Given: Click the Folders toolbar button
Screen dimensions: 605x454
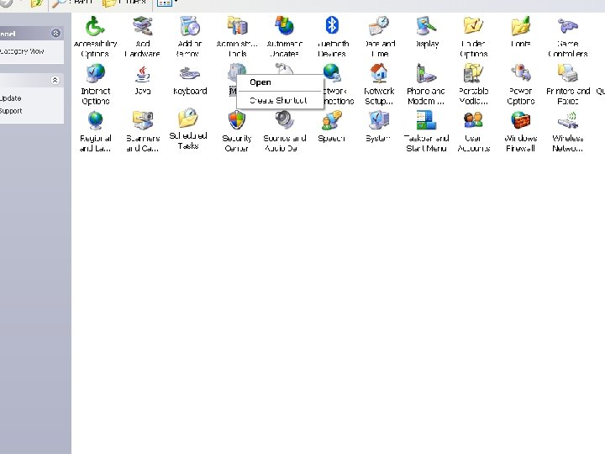Looking at the screenshot, I should (124, 3).
